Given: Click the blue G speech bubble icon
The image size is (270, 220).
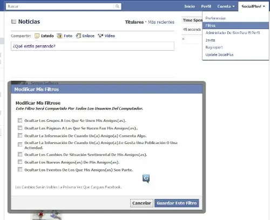Looking at the screenshot, I should [146, 178].
